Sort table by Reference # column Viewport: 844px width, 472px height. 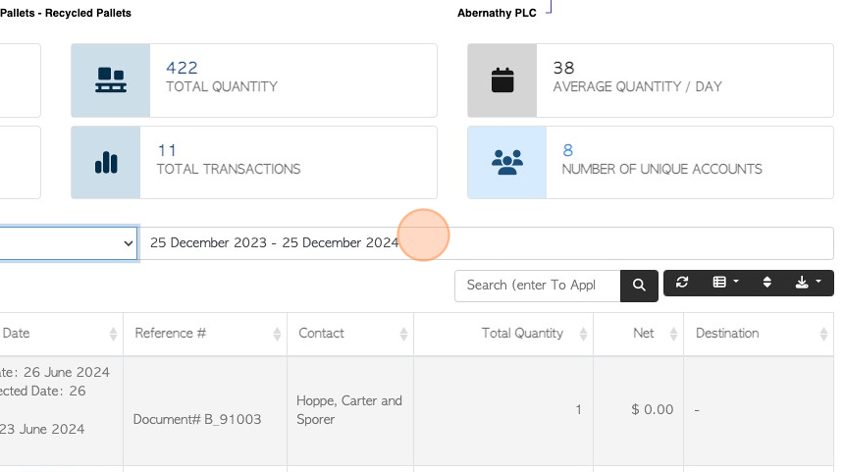coord(278,334)
